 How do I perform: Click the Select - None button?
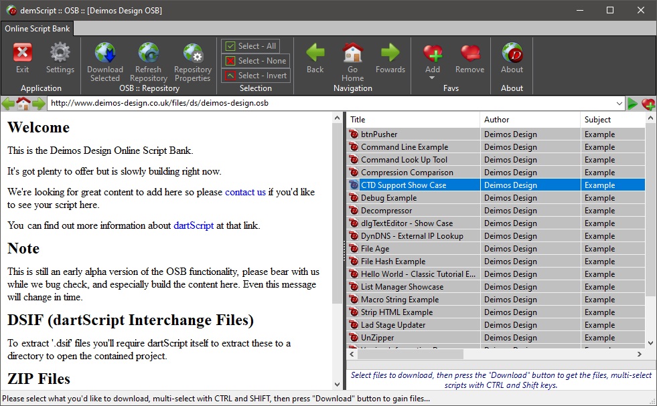pyautogui.click(x=256, y=61)
